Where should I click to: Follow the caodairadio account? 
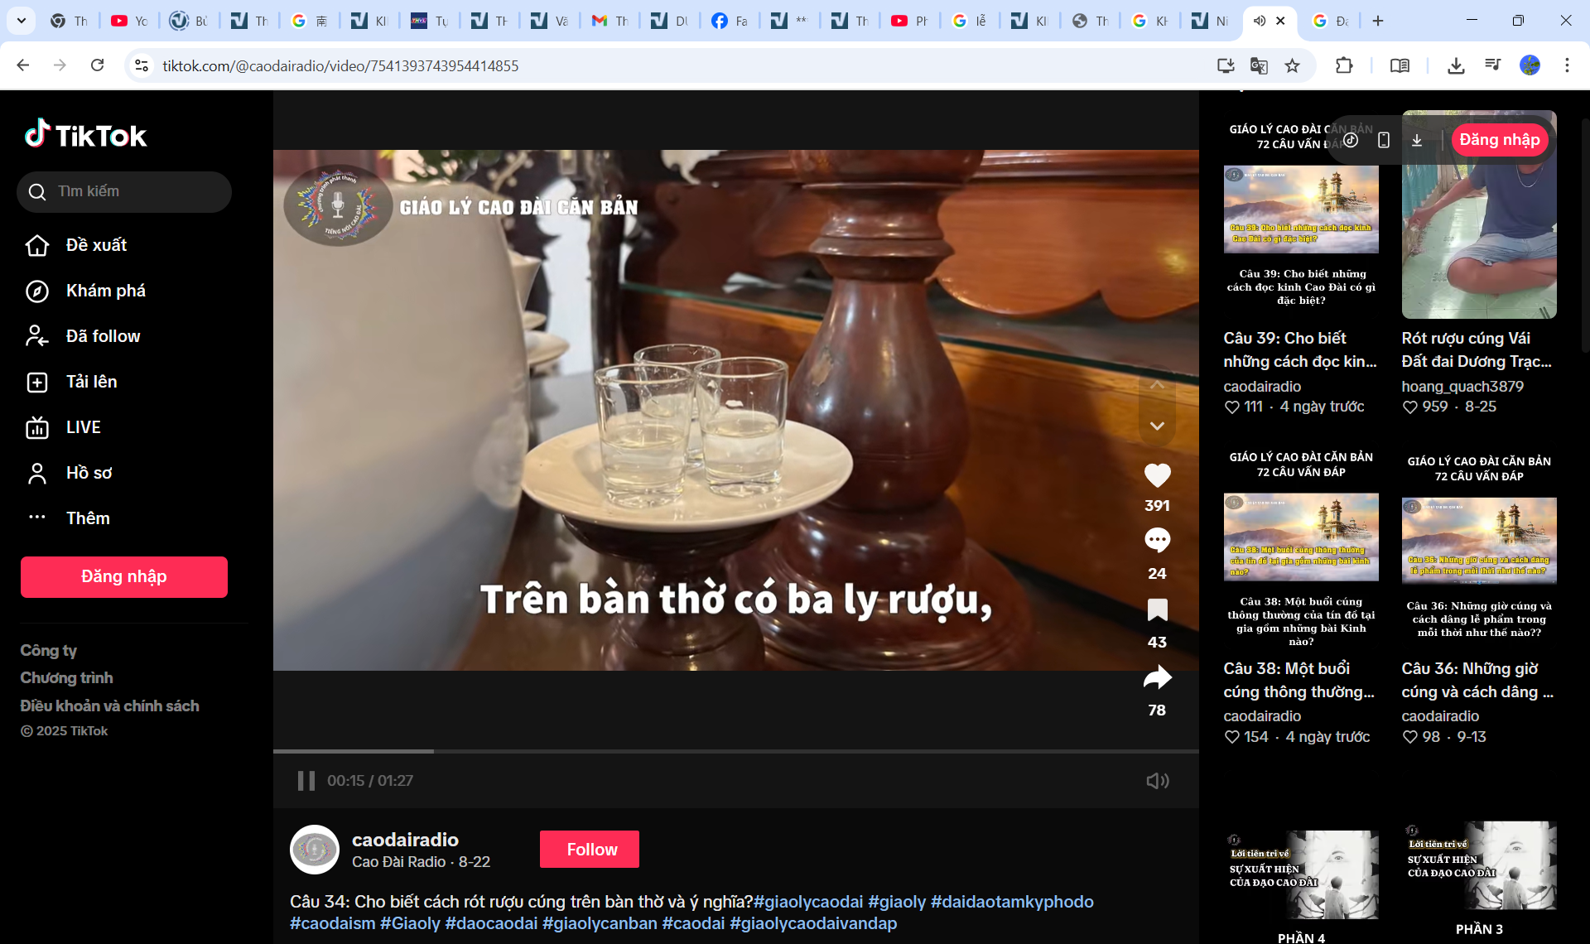tap(589, 849)
